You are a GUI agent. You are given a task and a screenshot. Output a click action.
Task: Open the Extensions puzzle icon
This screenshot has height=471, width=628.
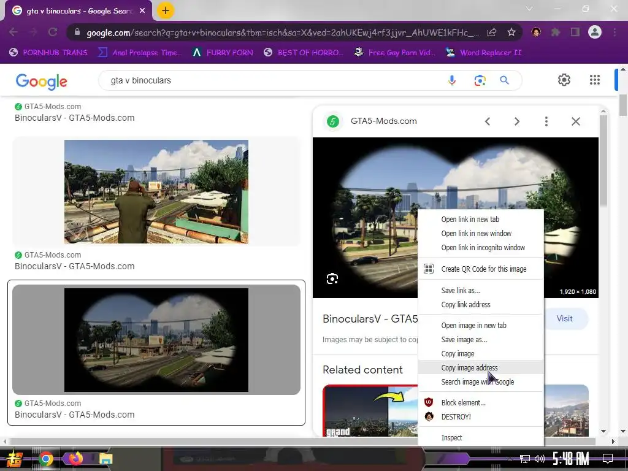coord(556,32)
